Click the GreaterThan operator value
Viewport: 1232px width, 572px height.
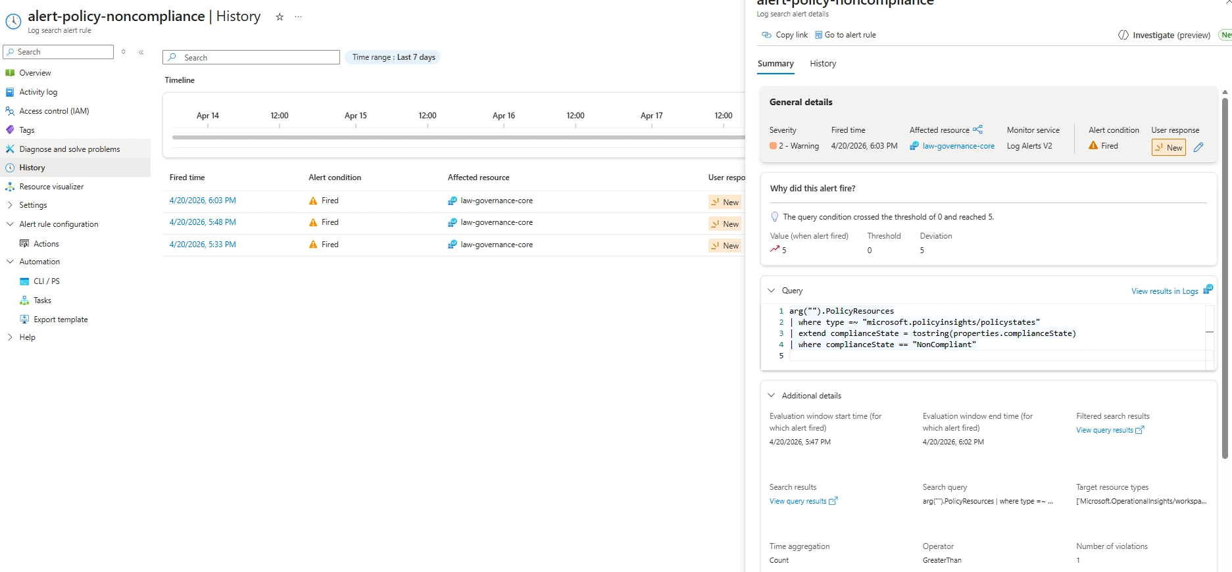[942, 560]
